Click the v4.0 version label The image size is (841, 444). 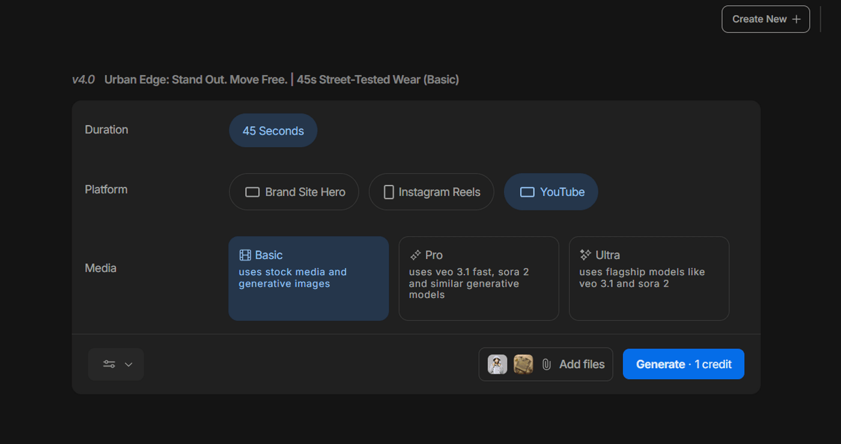[x=83, y=80]
